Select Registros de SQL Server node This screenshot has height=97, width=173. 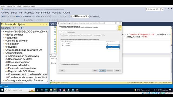point(22,71)
